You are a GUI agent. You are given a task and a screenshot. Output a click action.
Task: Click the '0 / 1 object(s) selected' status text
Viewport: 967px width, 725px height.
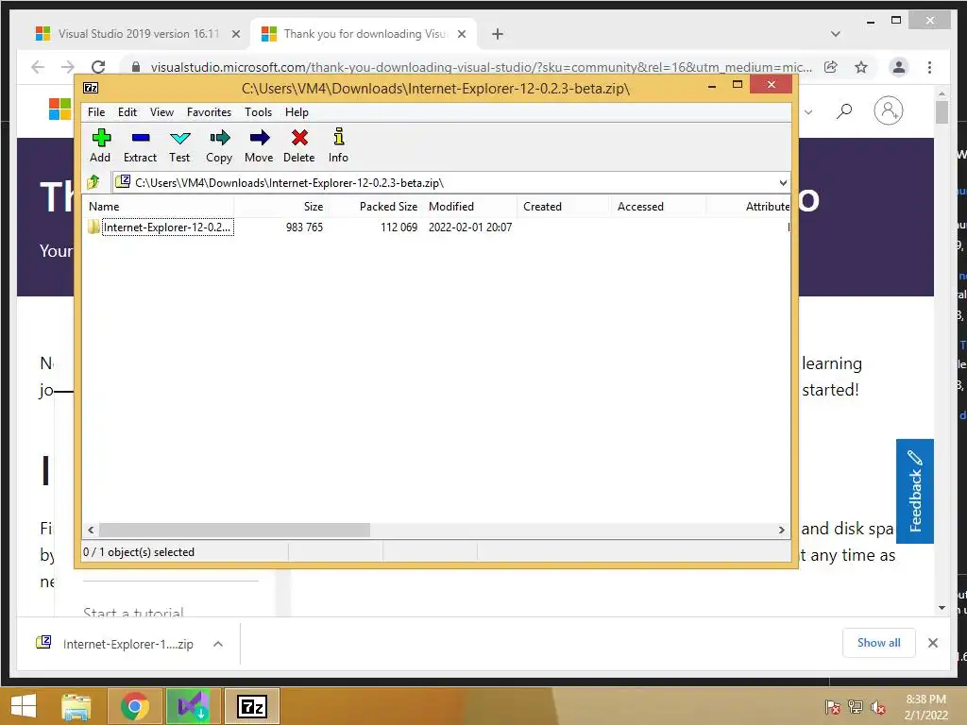[x=139, y=551]
